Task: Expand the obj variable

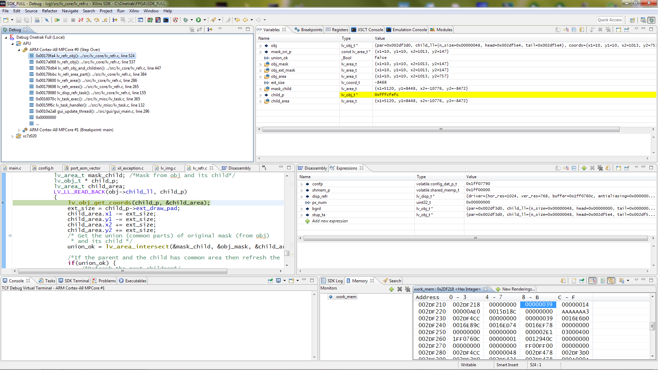Action: coord(260,46)
